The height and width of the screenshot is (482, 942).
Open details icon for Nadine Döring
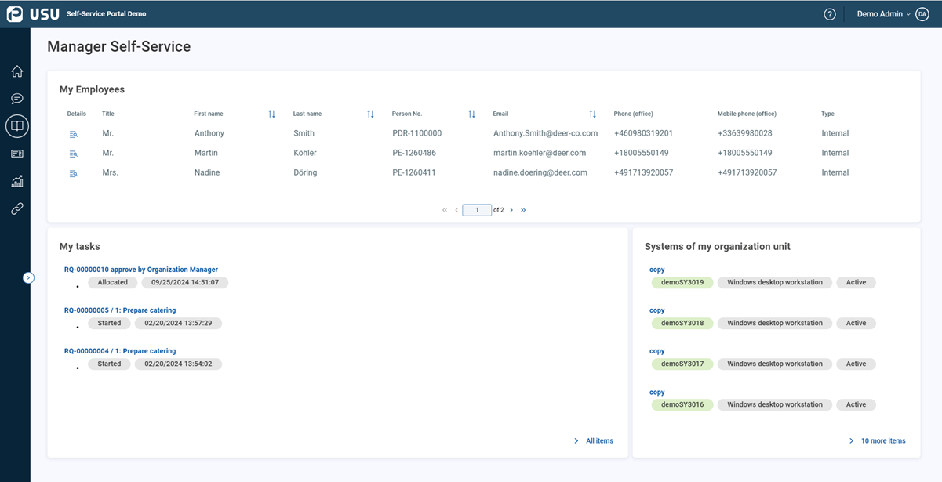[74, 173]
